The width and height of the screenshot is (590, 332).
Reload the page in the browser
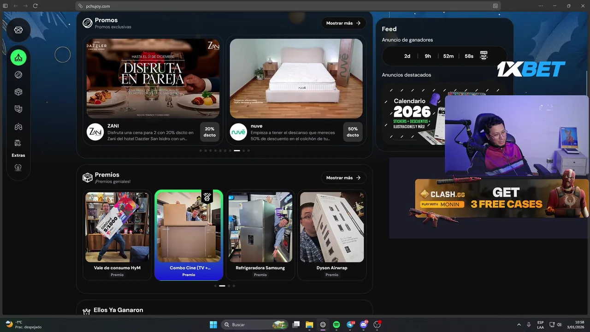[x=35, y=6]
